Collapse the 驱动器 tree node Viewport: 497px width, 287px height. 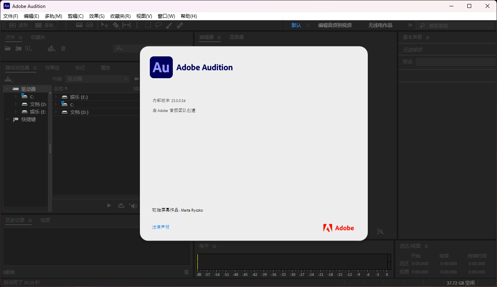coord(7,89)
